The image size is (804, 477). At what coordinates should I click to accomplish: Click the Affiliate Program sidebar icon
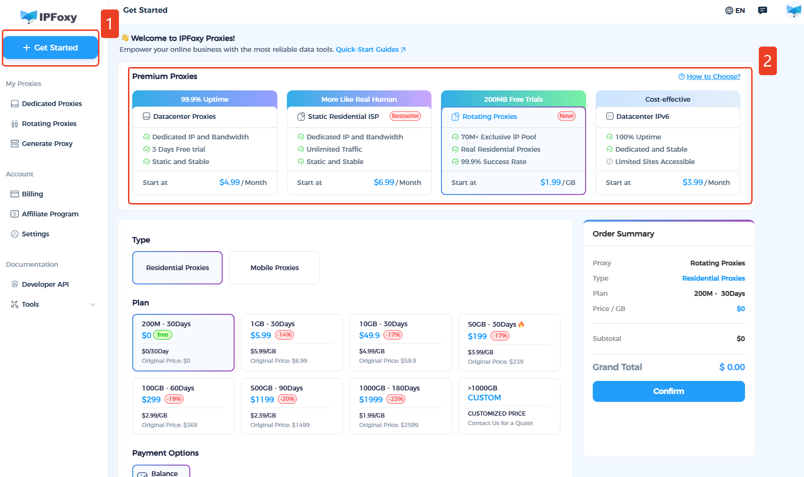pyautogui.click(x=15, y=214)
